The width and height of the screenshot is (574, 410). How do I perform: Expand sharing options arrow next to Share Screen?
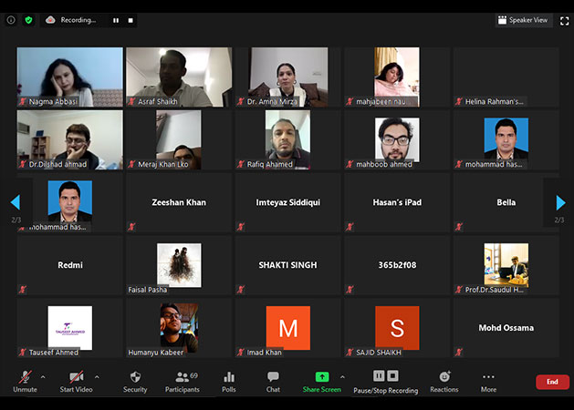(x=342, y=375)
